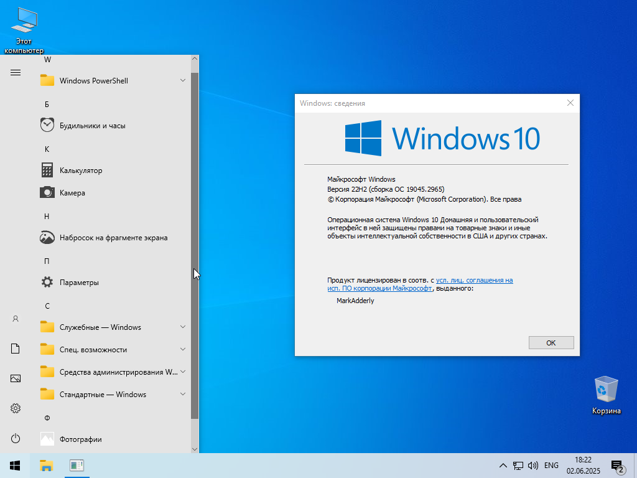Expand the Стандартные — Windows chevron

pos(183,394)
